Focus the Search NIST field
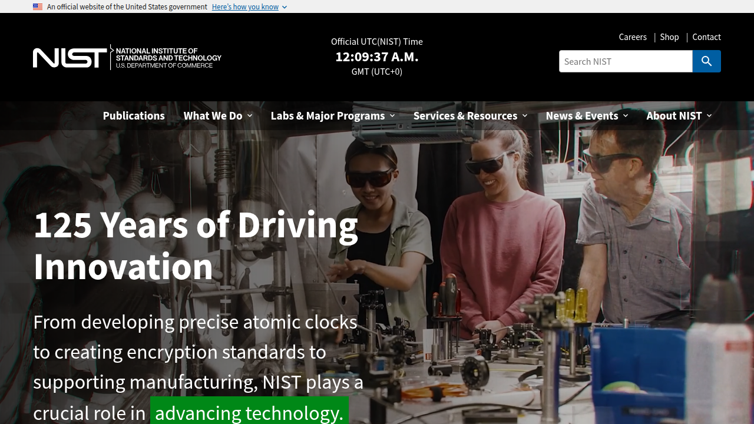 click(626, 61)
